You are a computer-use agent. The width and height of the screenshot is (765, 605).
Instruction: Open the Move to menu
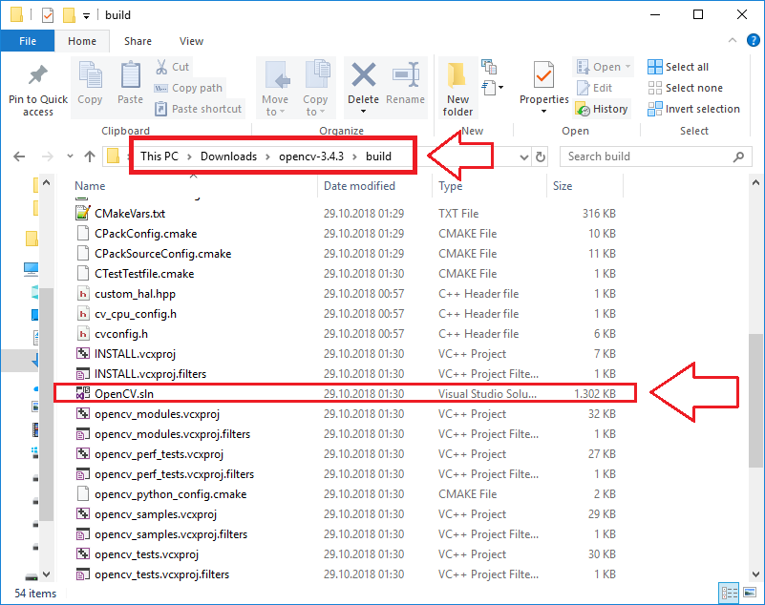tap(275, 88)
